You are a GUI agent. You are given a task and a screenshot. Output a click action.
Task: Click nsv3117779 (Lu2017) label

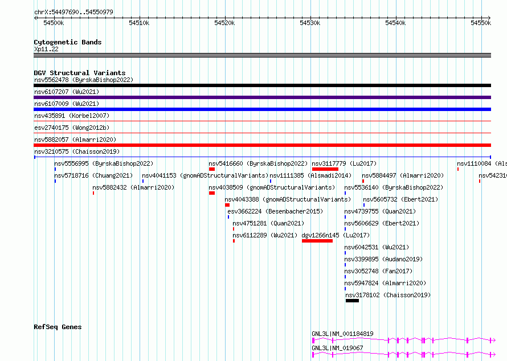tap(344, 163)
